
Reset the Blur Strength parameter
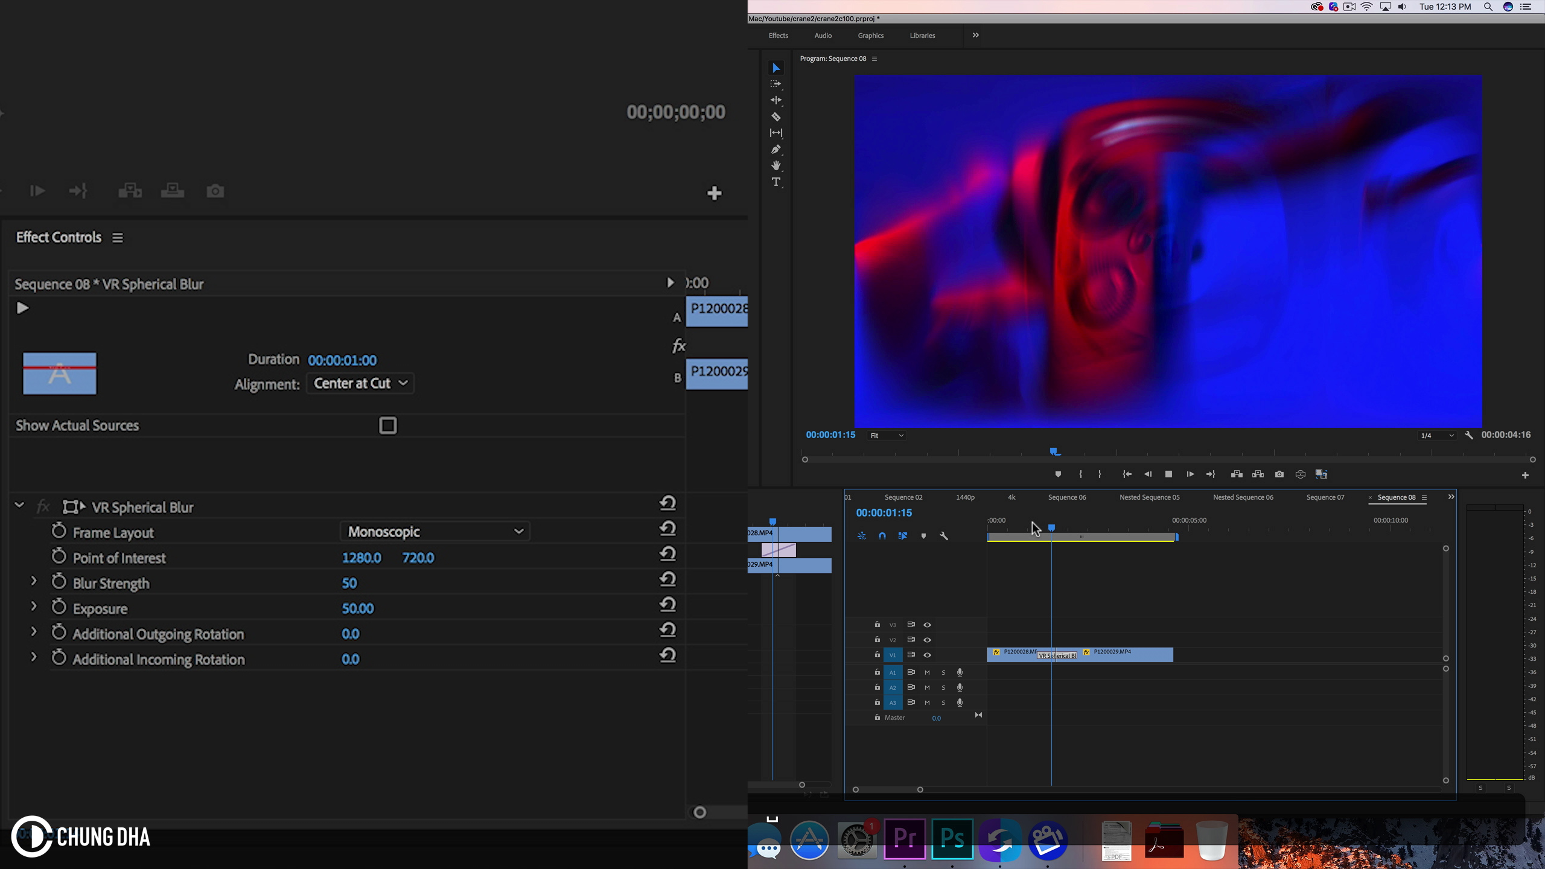click(667, 579)
